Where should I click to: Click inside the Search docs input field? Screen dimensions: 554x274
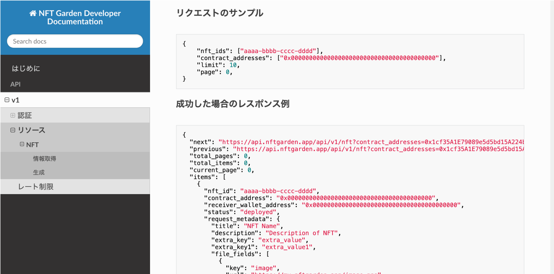point(75,41)
